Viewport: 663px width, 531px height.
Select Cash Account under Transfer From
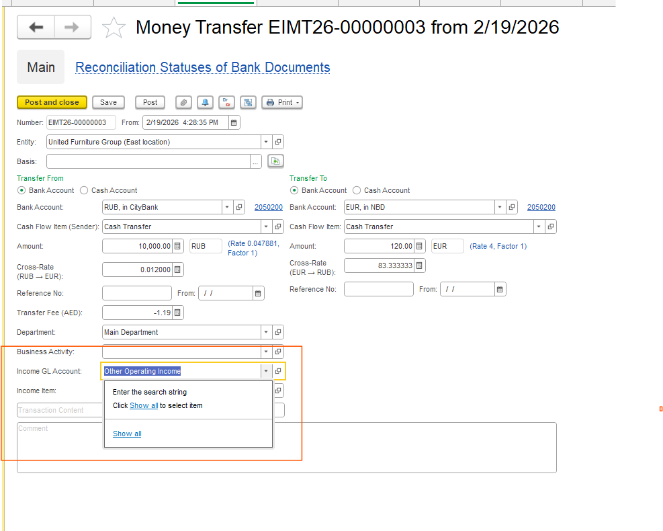tap(84, 190)
